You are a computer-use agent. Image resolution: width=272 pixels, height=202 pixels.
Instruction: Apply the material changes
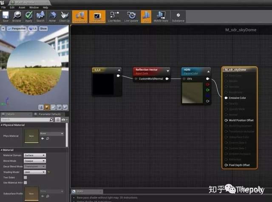(28, 17)
